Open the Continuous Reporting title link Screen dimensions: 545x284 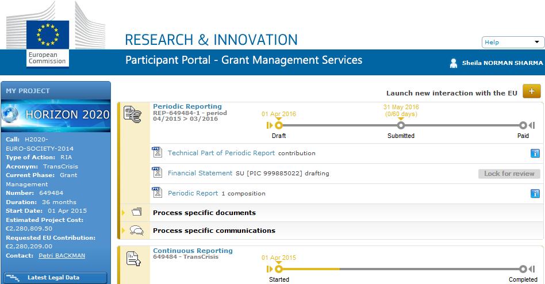pyautogui.click(x=193, y=251)
